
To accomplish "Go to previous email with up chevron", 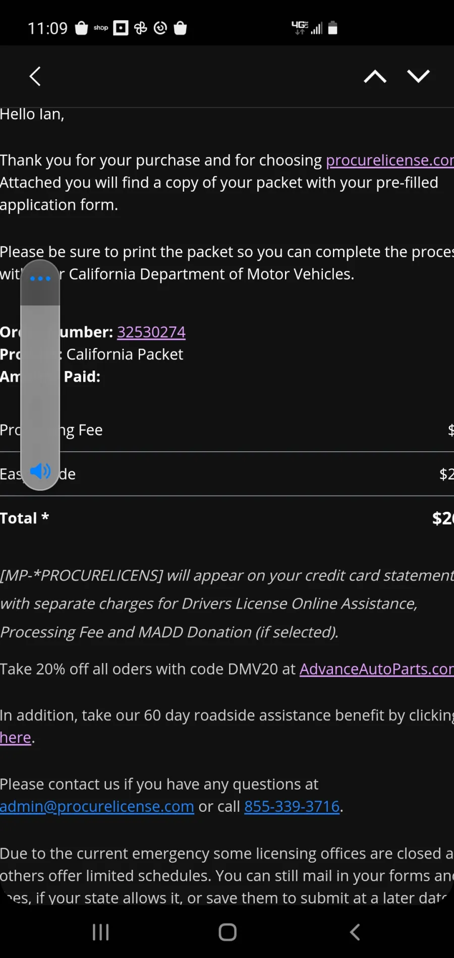I will pyautogui.click(x=375, y=77).
